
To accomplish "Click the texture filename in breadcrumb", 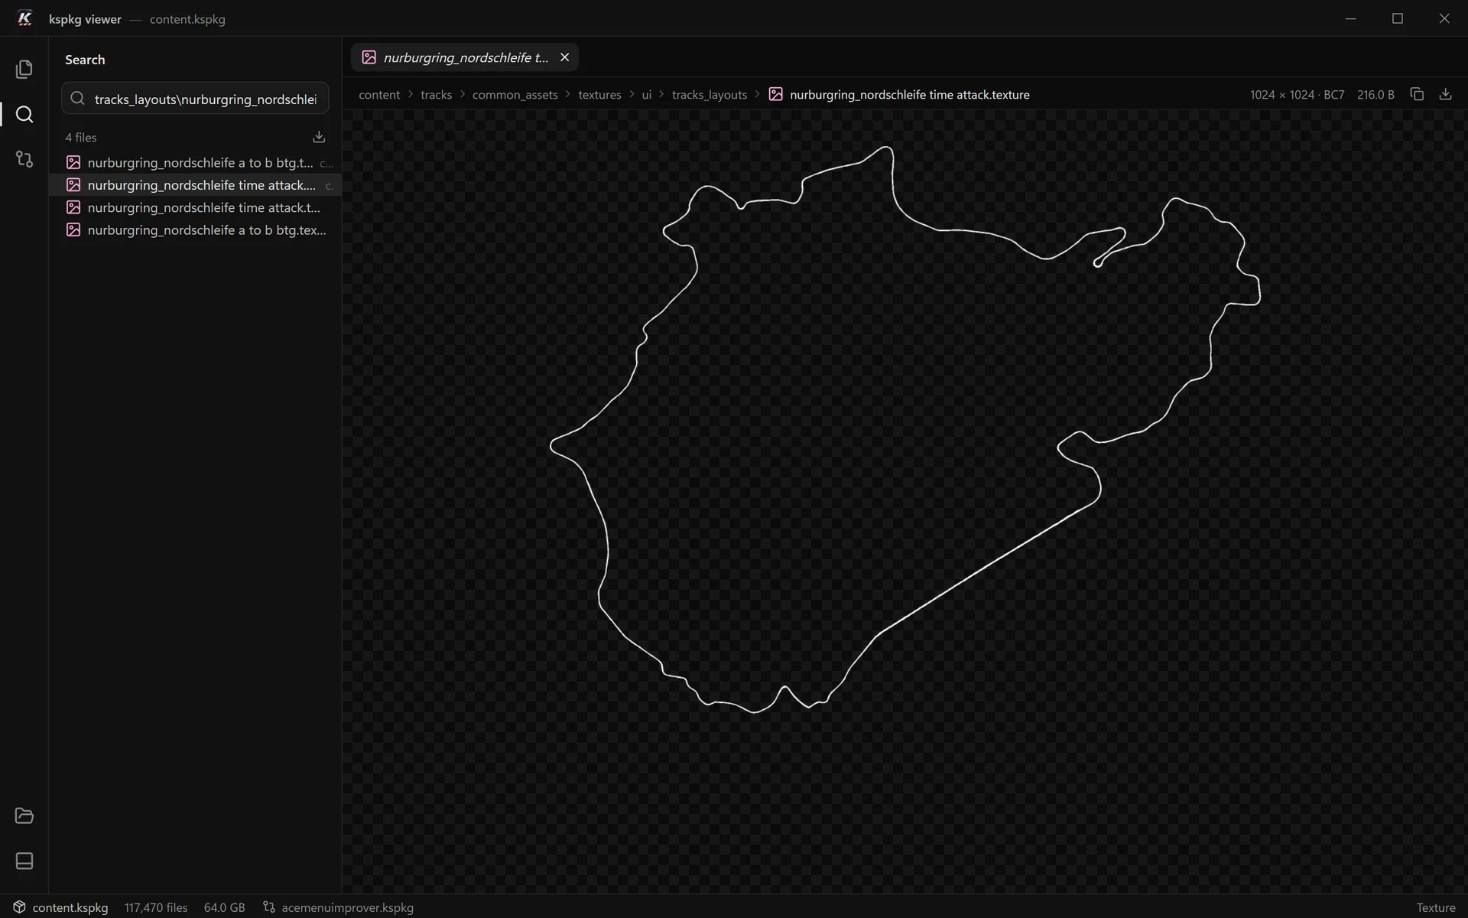I will [909, 94].
